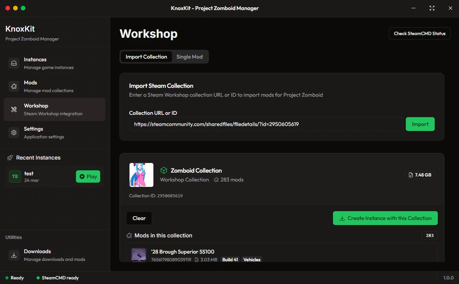459x284 pixels.
Task: Switch to the Single Mod tab
Action: click(x=189, y=57)
